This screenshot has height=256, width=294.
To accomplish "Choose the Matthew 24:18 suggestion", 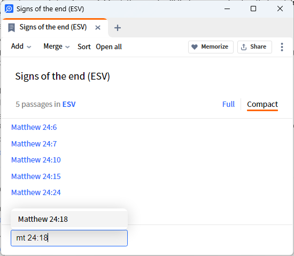I will click(69, 219).
